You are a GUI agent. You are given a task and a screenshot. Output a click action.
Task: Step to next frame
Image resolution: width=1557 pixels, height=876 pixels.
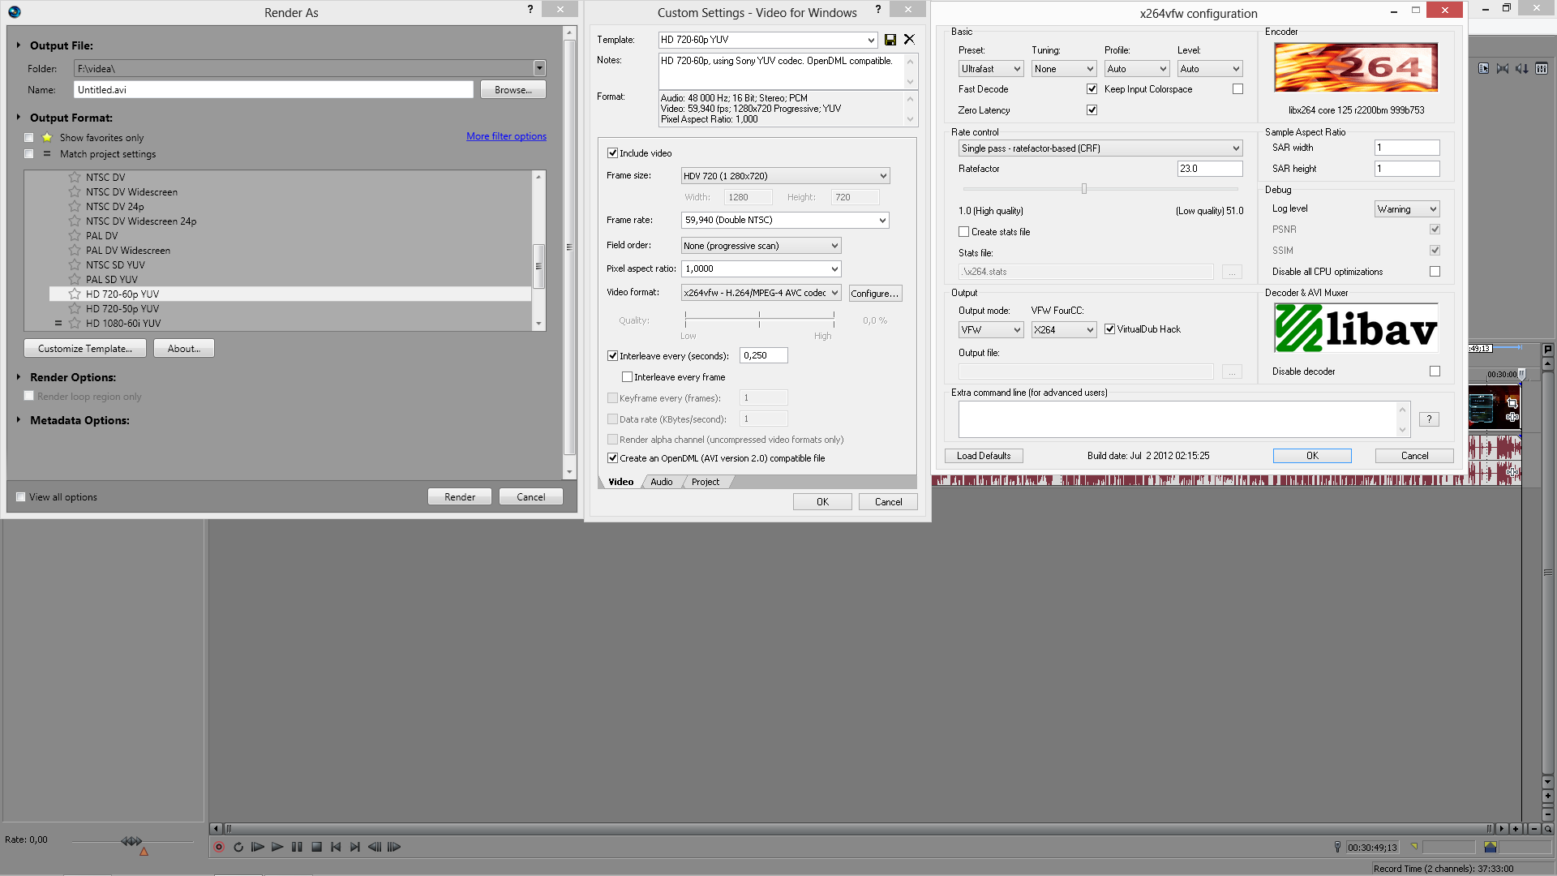394,847
